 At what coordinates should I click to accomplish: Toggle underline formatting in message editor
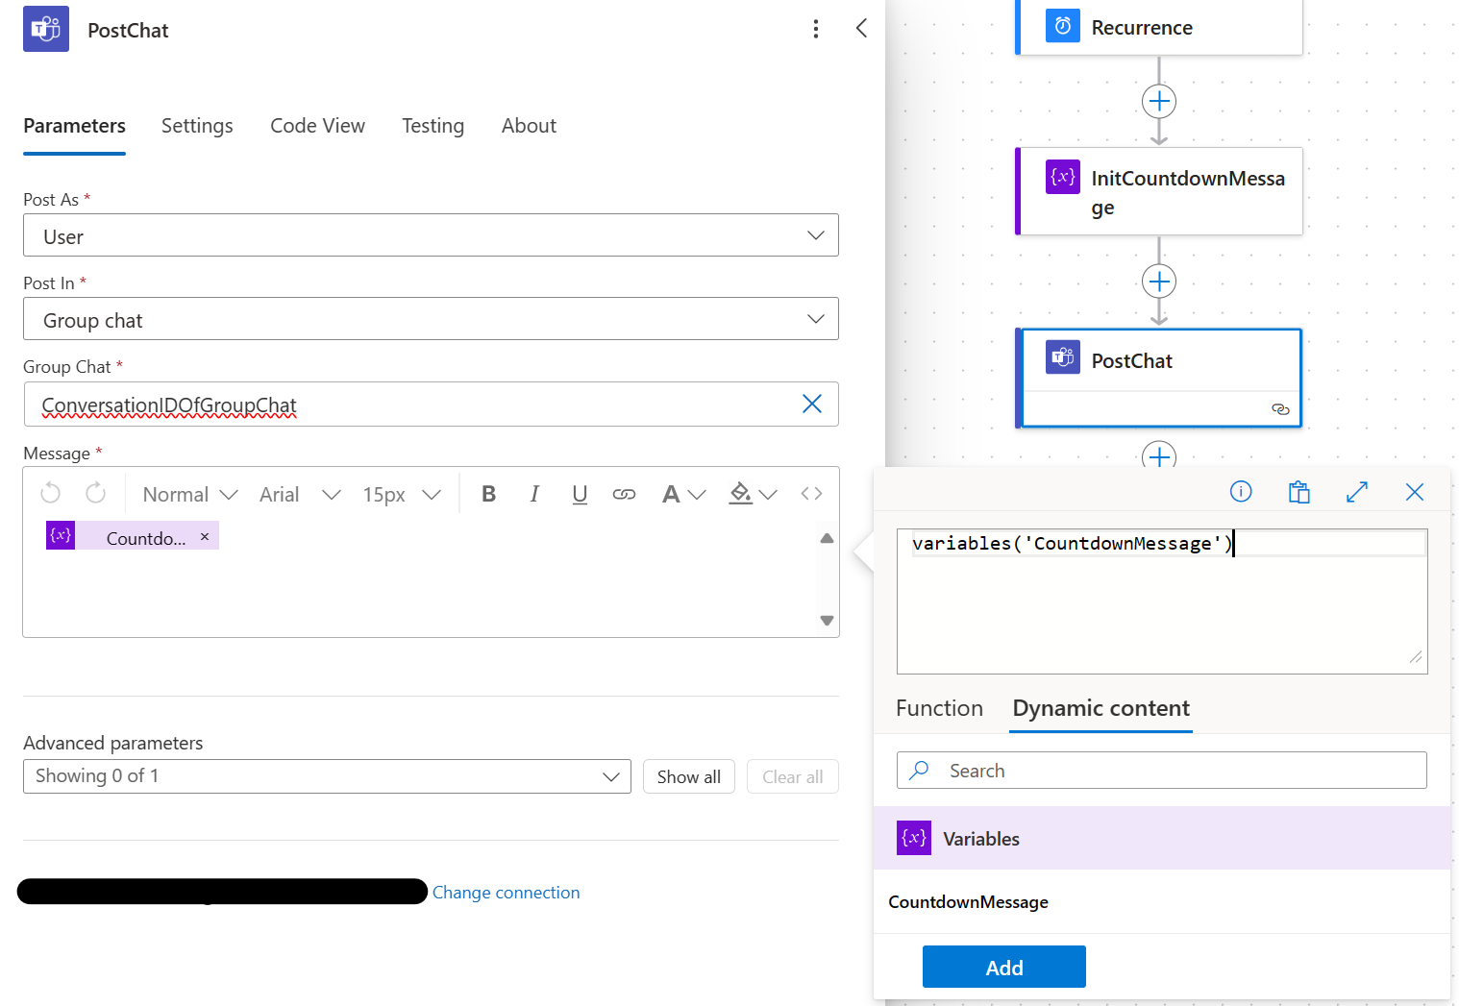coord(580,494)
